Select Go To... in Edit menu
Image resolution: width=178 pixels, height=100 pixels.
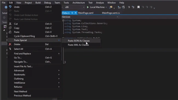(35, 58)
